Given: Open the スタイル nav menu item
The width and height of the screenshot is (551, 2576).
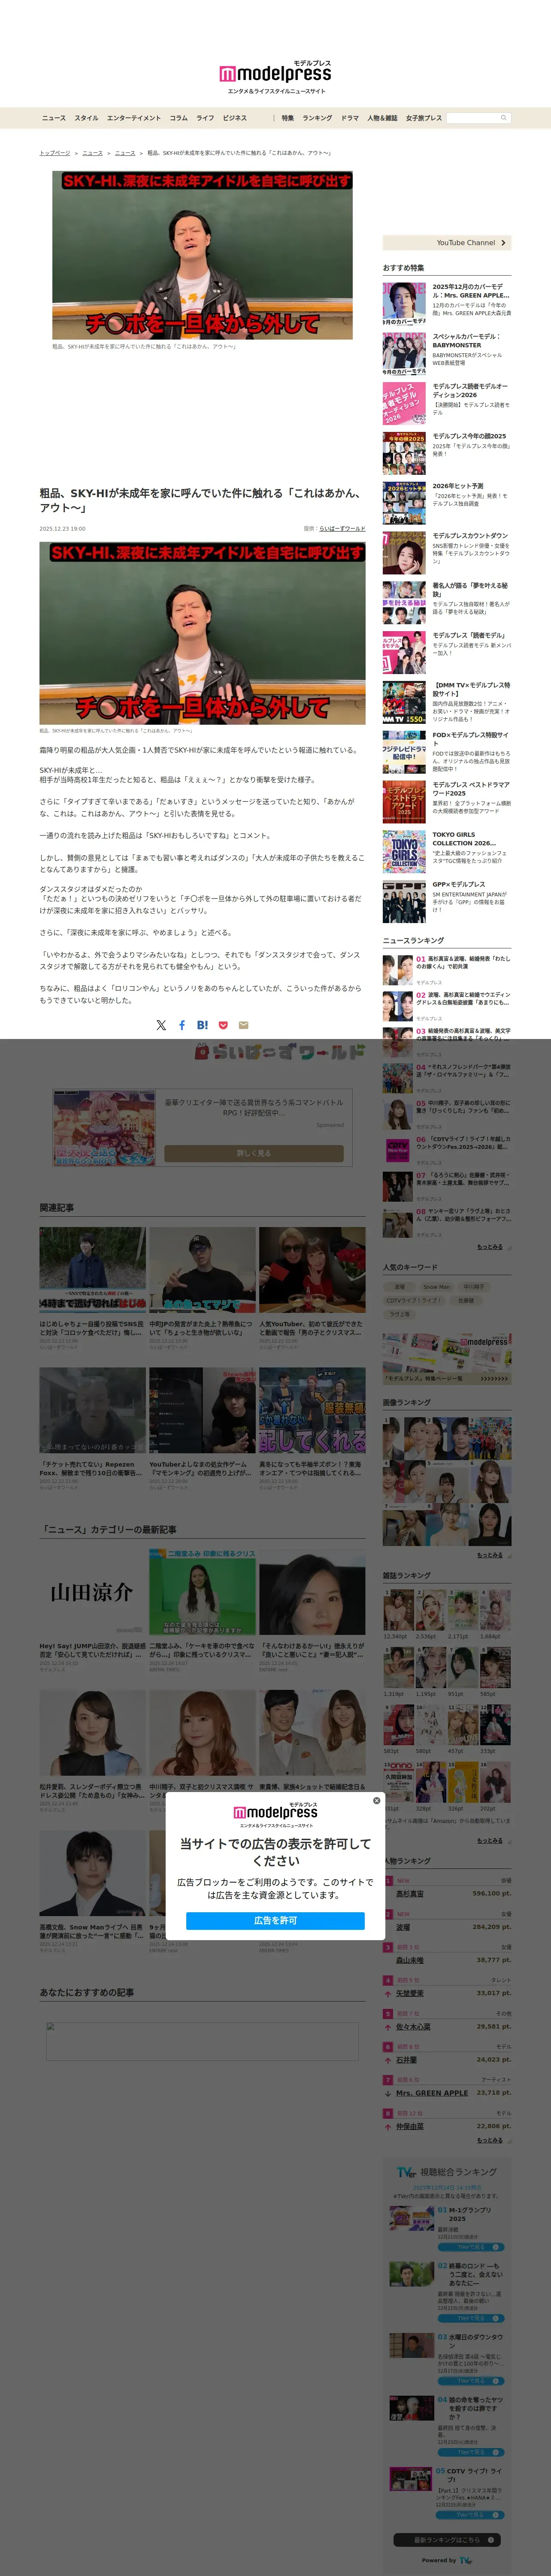Looking at the screenshot, I should [86, 118].
